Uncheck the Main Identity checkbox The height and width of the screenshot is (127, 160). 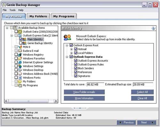21,39
